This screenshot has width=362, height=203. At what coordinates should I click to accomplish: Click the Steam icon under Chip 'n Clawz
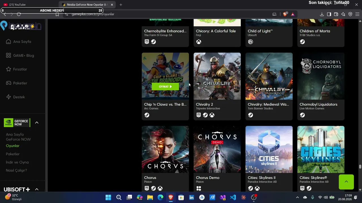pos(147,115)
